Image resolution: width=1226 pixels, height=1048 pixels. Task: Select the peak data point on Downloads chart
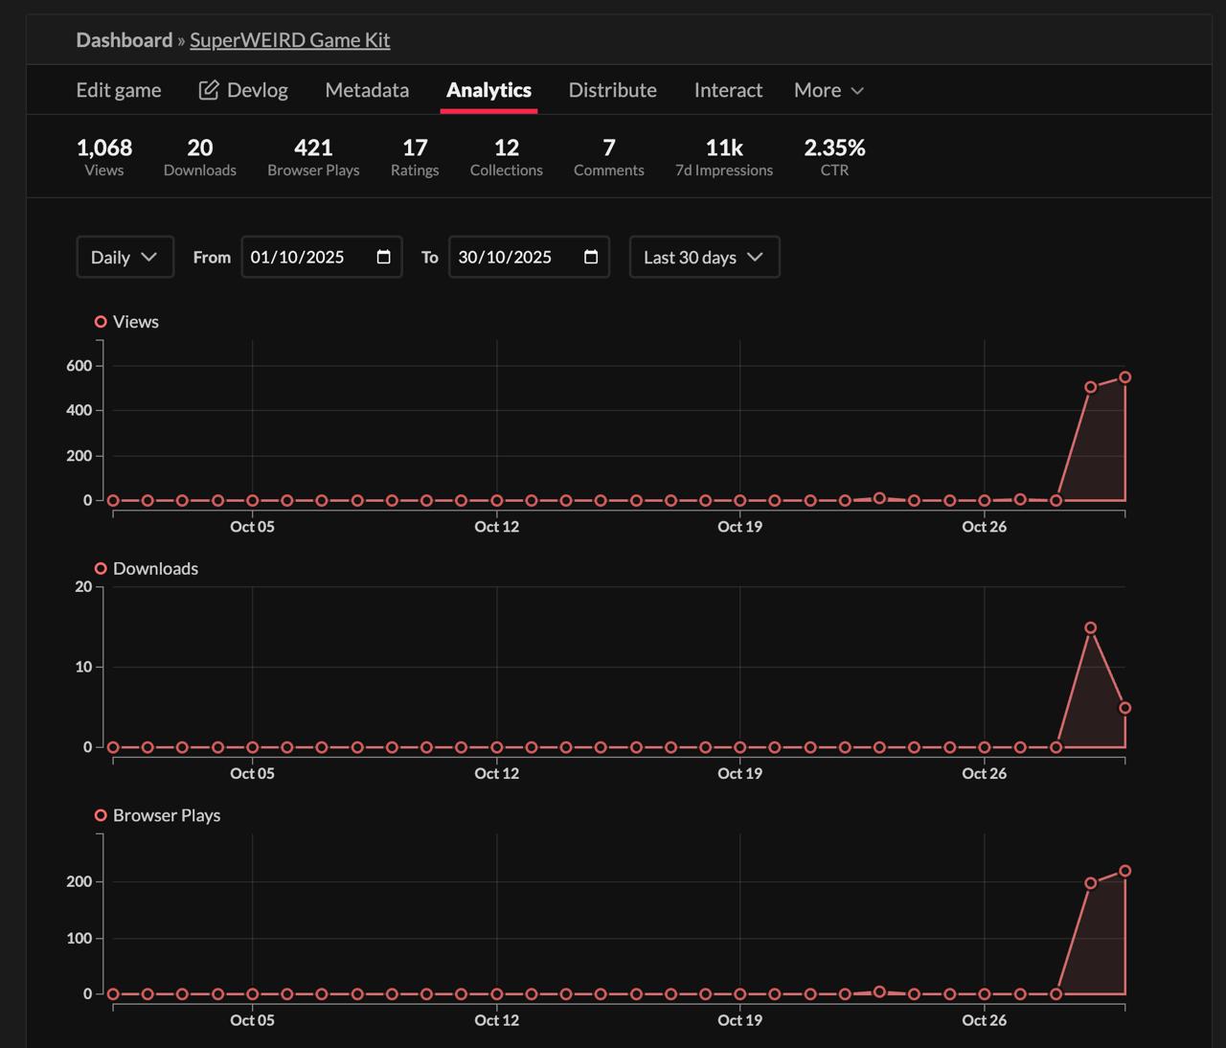click(1091, 628)
